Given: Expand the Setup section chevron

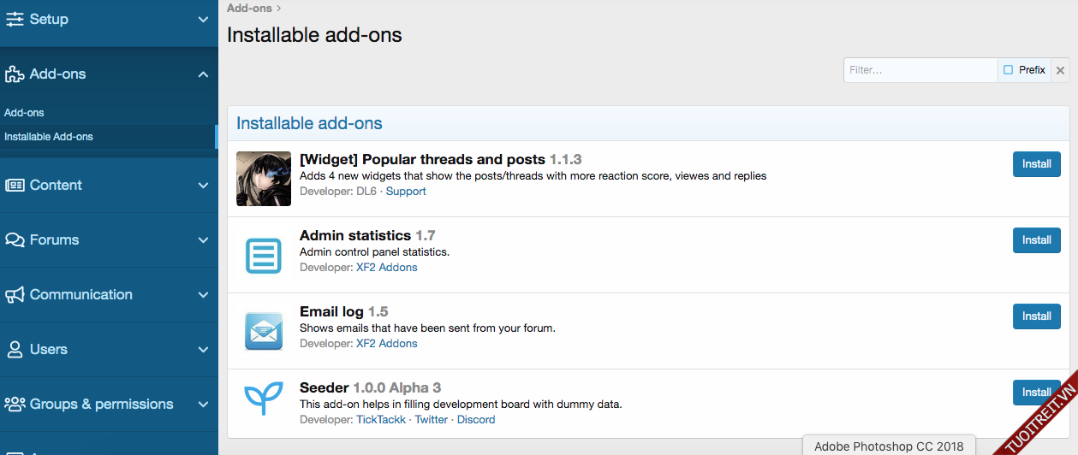Looking at the screenshot, I should click(203, 19).
